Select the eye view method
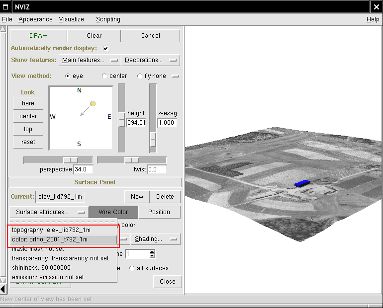 [68, 76]
